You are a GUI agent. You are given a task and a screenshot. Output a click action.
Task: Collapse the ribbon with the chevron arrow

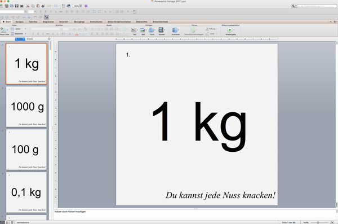point(331,22)
